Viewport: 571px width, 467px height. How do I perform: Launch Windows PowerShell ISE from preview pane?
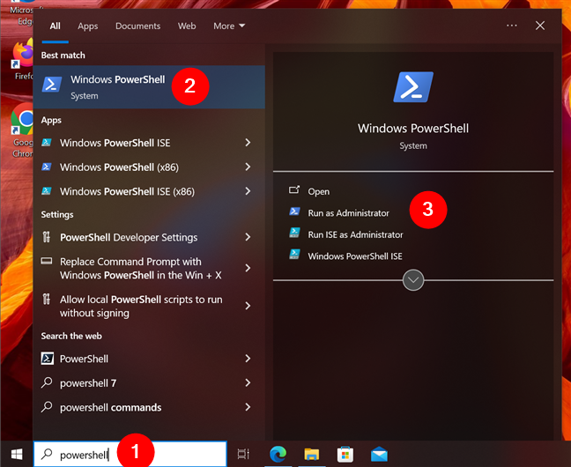pyautogui.click(x=355, y=256)
